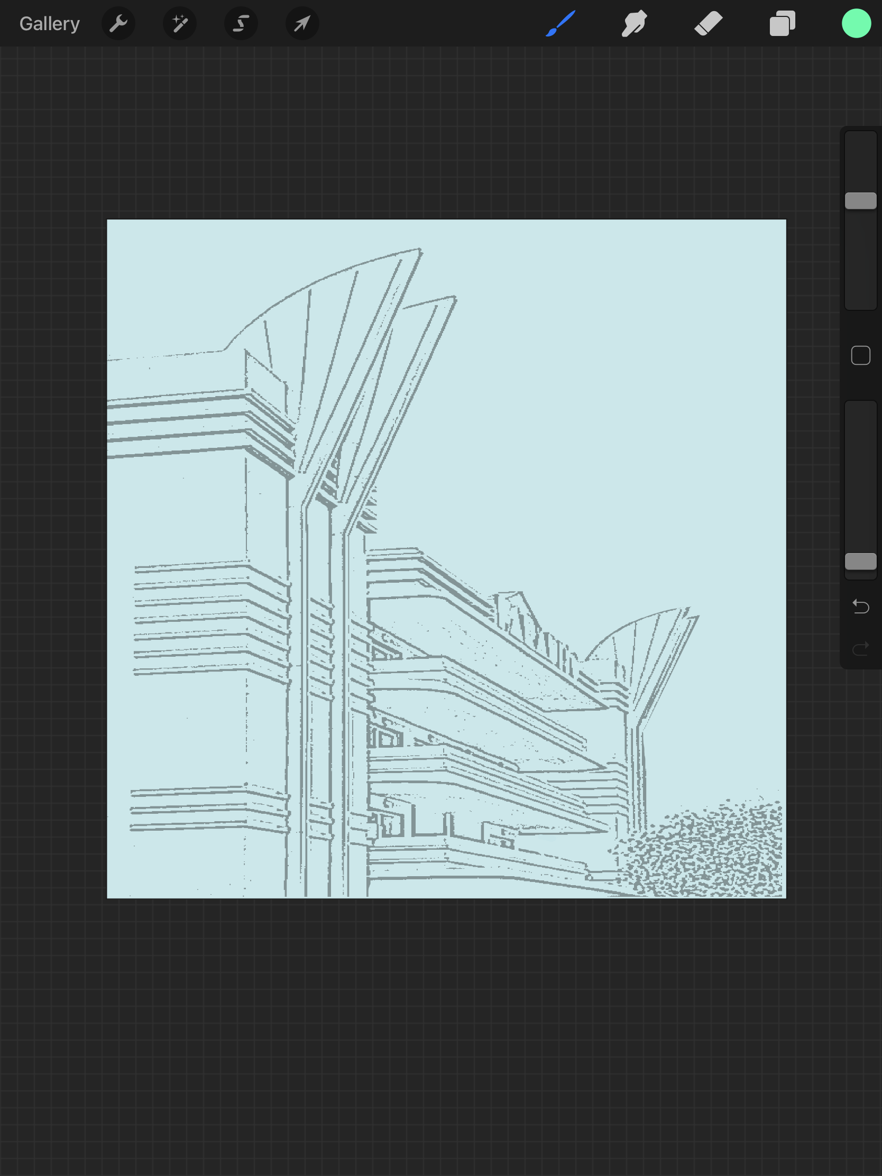
Task: Activate the Transform arrow tool
Action: pos(301,23)
